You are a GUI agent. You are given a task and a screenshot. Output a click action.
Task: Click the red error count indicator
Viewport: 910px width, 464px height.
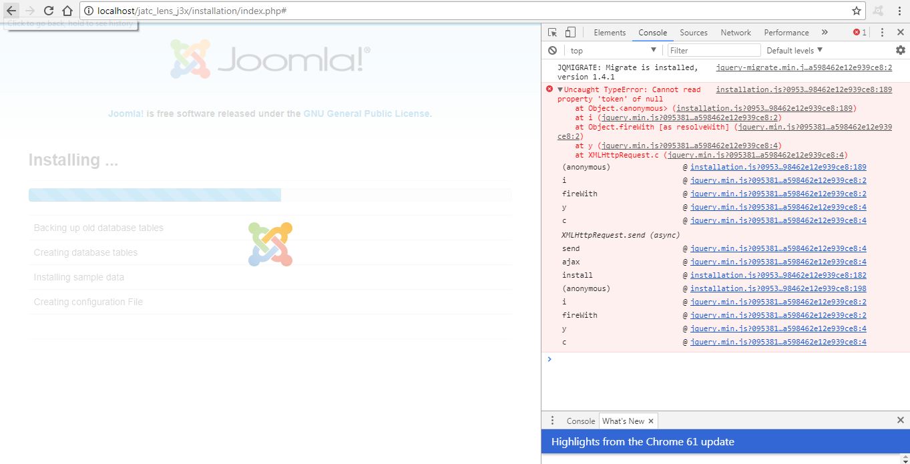point(860,32)
